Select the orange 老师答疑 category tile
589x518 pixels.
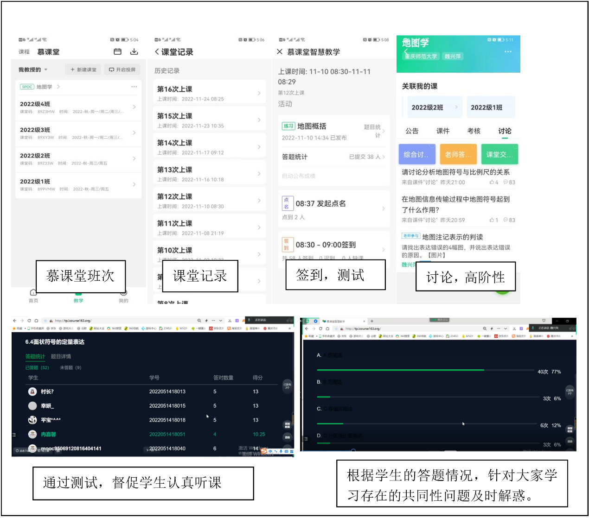[458, 154]
